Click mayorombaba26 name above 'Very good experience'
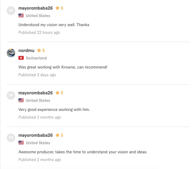This screenshot has height=169, width=196. pyautogui.click(x=35, y=93)
